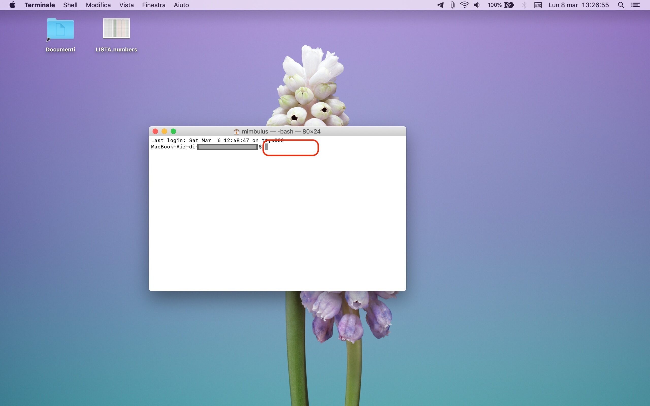This screenshot has height=406, width=650.
Task: Select the LISTA.numbers file thumbnail
Action: (x=116, y=28)
